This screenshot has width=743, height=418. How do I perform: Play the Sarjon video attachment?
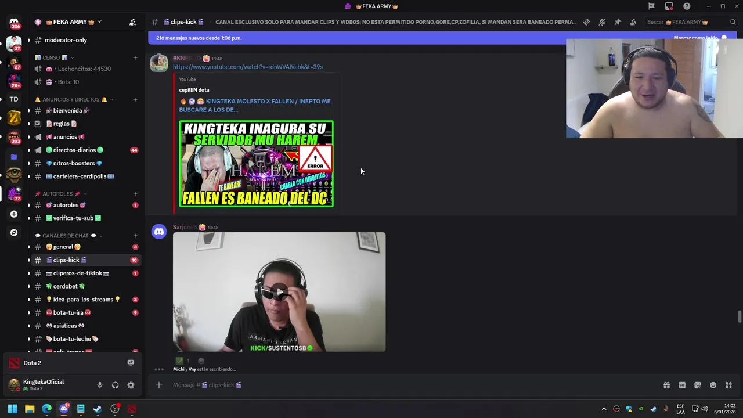[x=279, y=292]
